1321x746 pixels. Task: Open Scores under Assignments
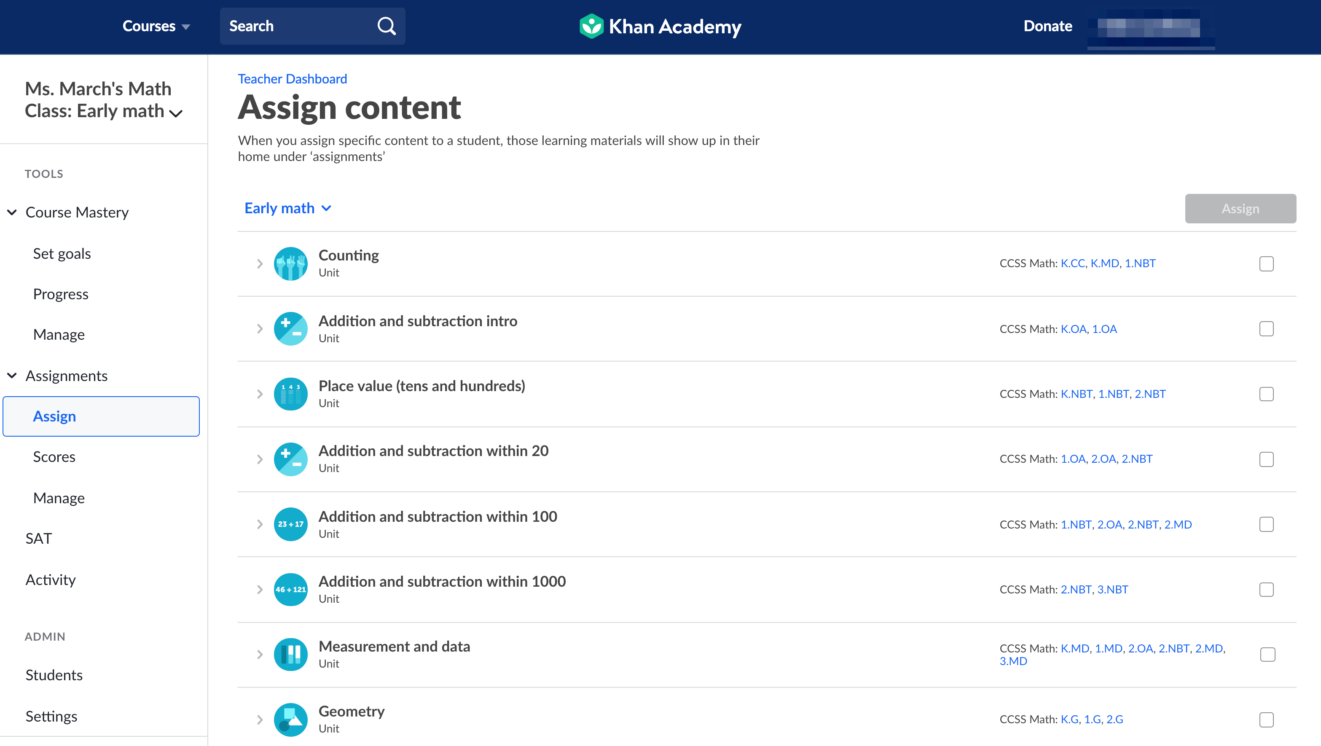click(x=54, y=457)
